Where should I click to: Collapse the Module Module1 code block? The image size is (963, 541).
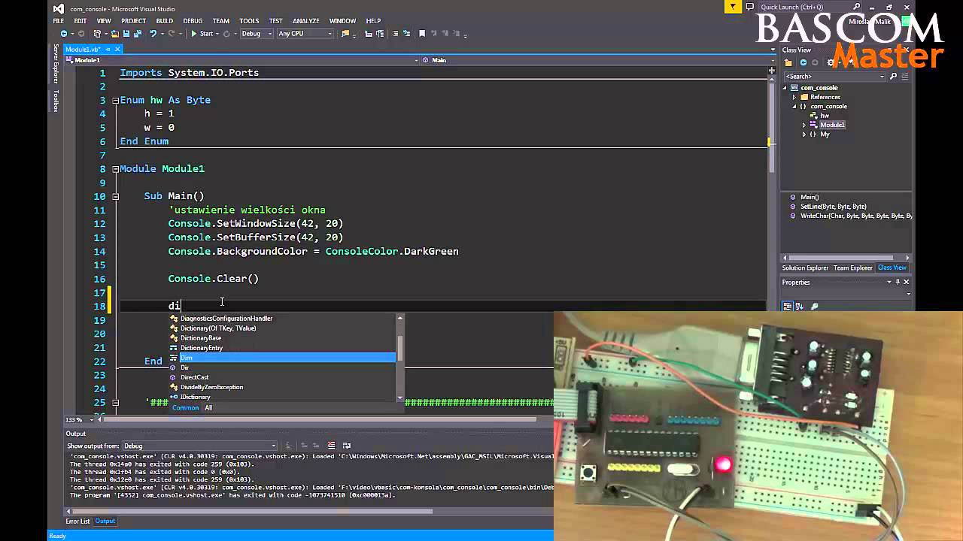(x=115, y=169)
